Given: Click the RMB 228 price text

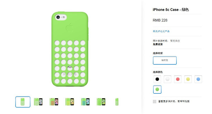Looking at the screenshot, I should [x=160, y=20].
